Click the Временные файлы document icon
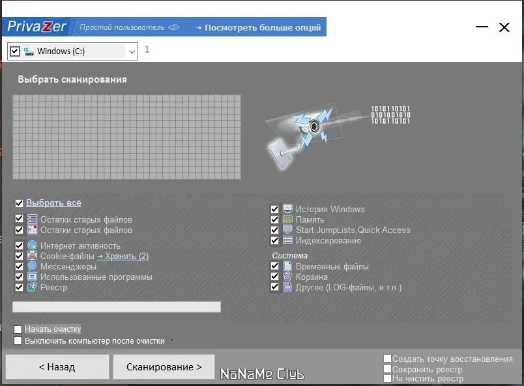The image size is (524, 386). (x=287, y=266)
